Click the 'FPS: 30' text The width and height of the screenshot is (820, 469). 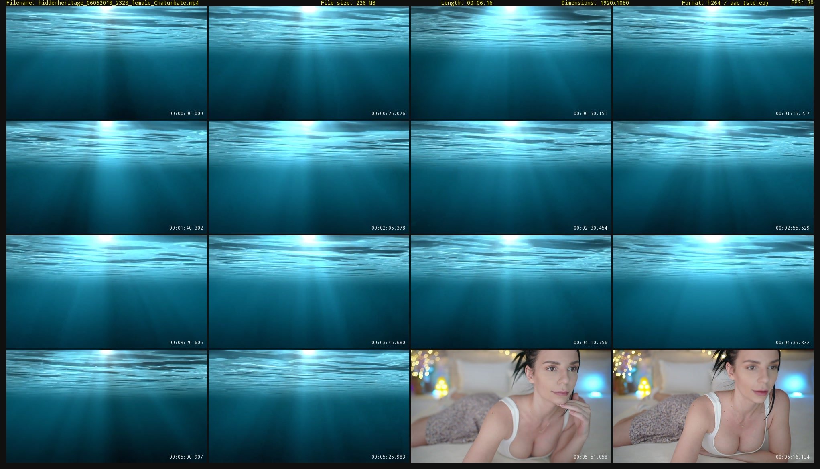[x=802, y=3]
